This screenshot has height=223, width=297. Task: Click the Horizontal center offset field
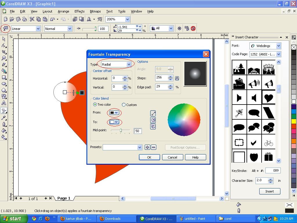click(x=117, y=78)
